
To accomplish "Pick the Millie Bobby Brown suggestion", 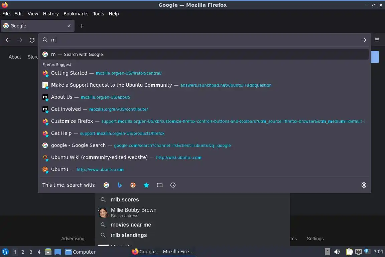I will (192, 212).
